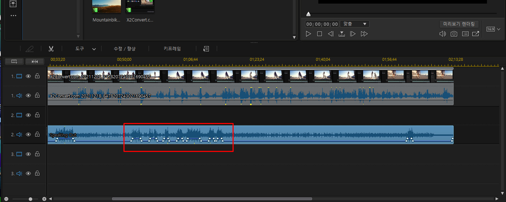
Task: Click the X2Convert audio clip waveform
Action: [250, 94]
